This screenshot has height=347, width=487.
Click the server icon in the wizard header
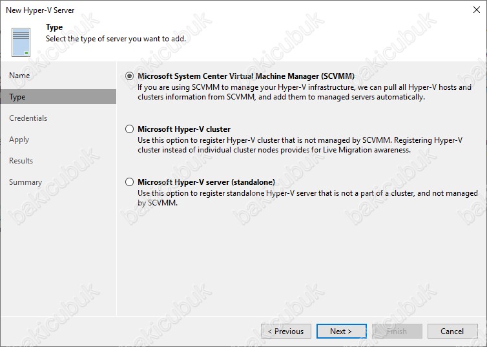click(20, 41)
